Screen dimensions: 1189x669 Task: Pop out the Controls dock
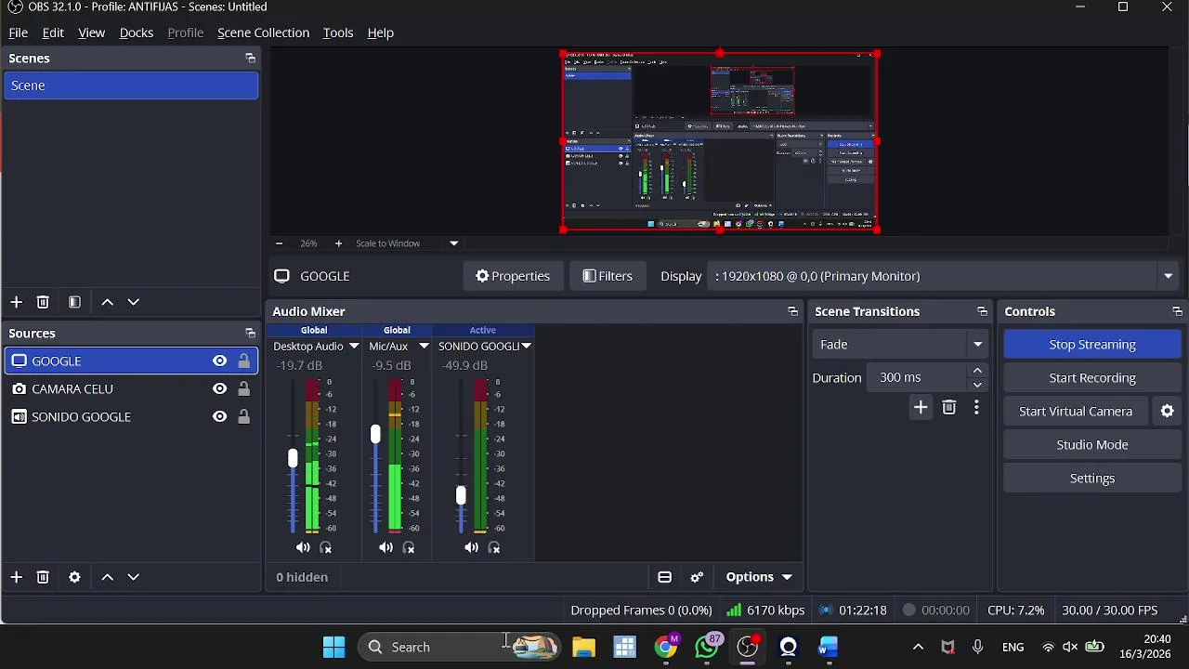click(1177, 312)
